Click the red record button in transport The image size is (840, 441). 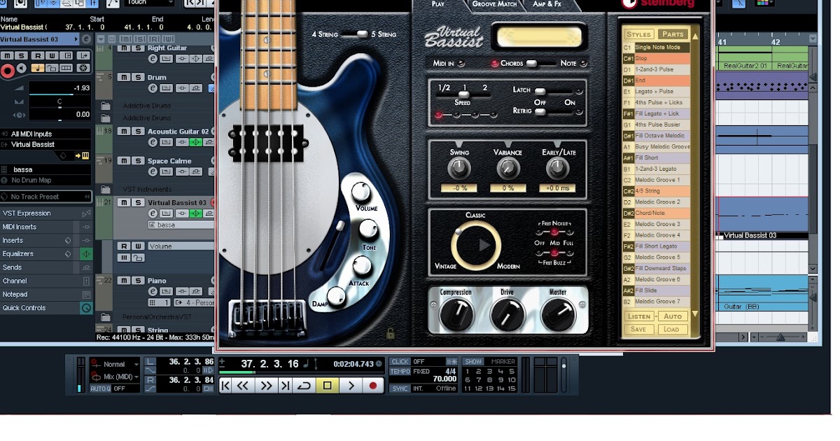[373, 385]
